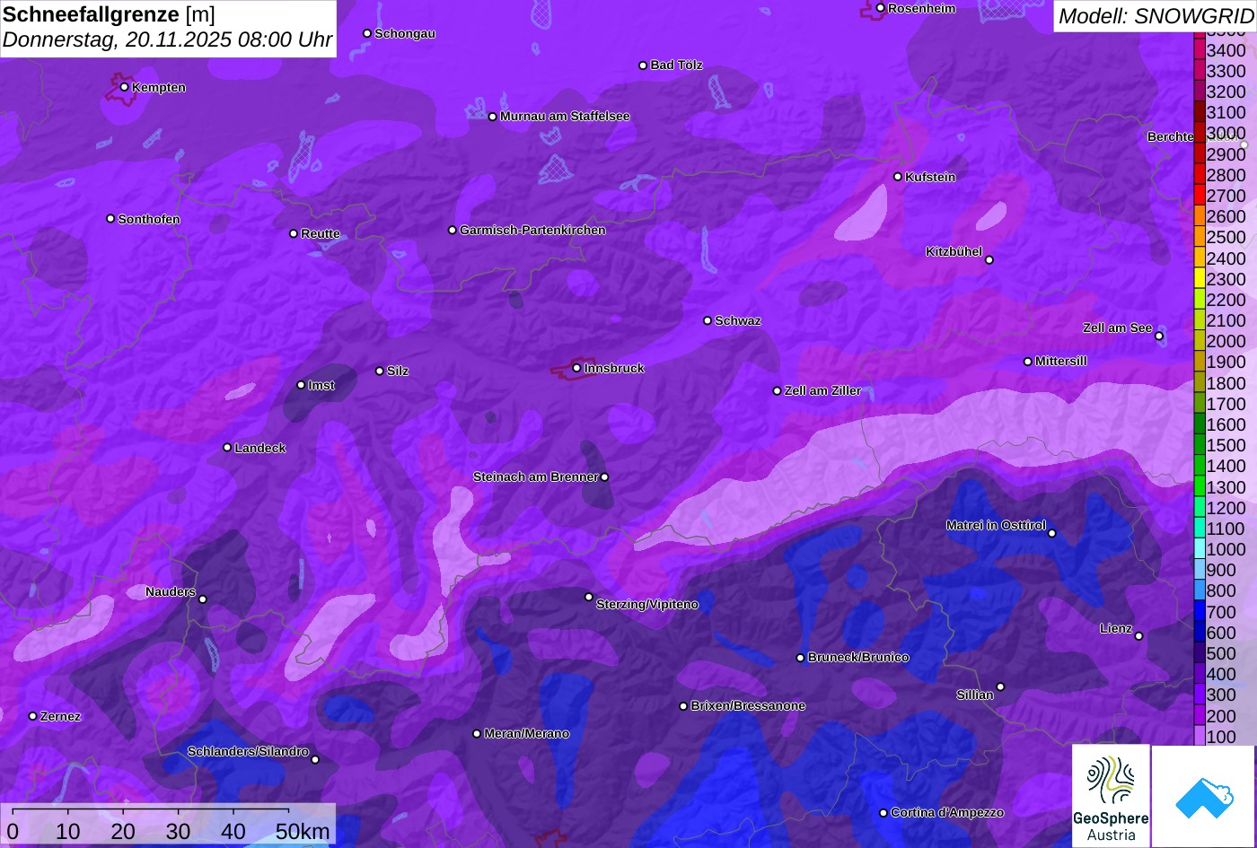Click the 'Meran/Merano' city label
The height and width of the screenshot is (848, 1257).
(x=527, y=734)
